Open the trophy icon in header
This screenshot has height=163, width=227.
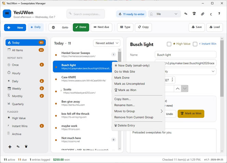(194, 14)
